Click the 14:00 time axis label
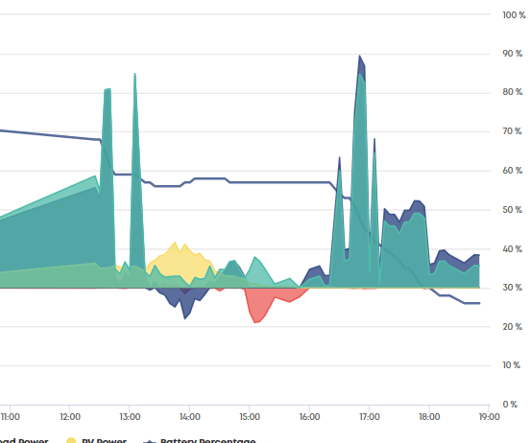 189,417
